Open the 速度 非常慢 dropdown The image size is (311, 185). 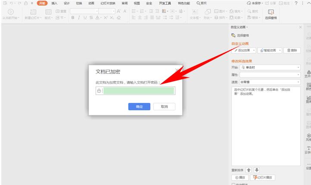click(270, 82)
